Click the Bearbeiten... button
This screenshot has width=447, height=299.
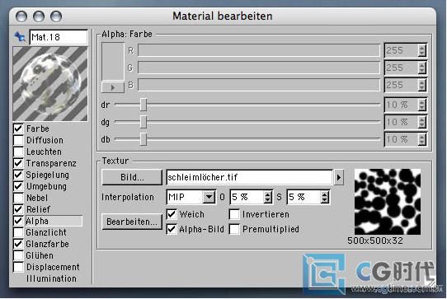[x=132, y=222]
